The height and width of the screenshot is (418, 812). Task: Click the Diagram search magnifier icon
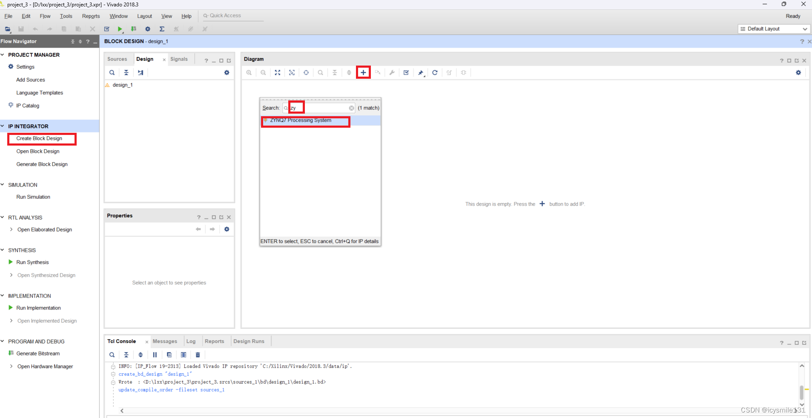pyautogui.click(x=321, y=72)
